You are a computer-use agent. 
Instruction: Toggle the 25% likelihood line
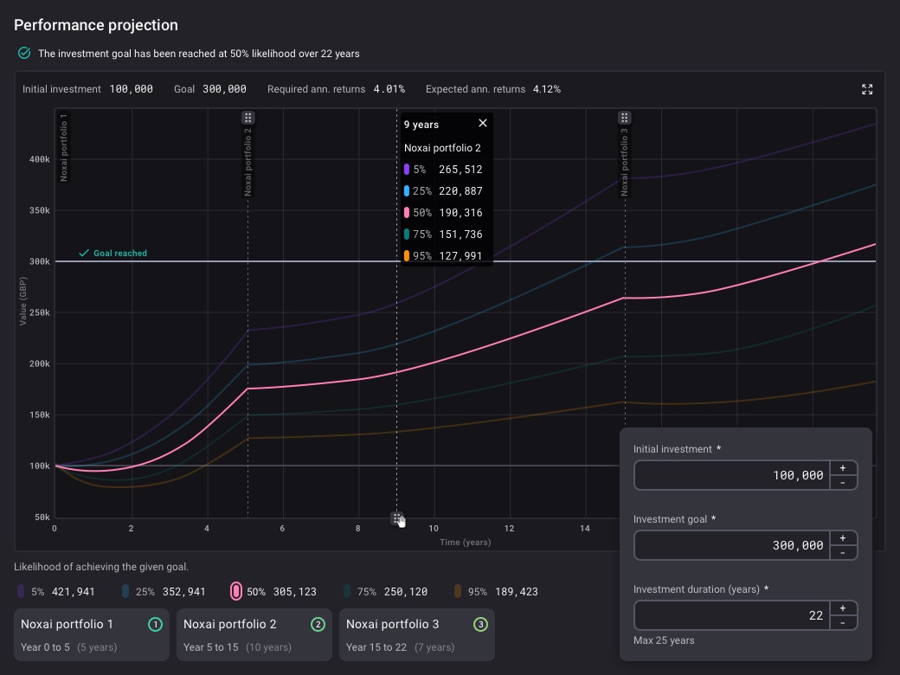[x=163, y=592]
